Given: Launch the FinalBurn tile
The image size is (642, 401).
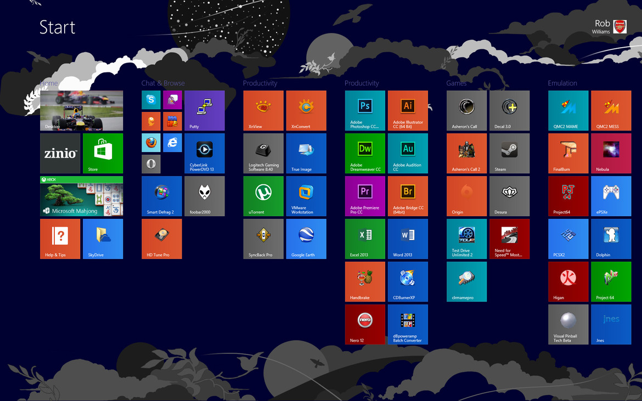Looking at the screenshot, I should [x=568, y=154].
